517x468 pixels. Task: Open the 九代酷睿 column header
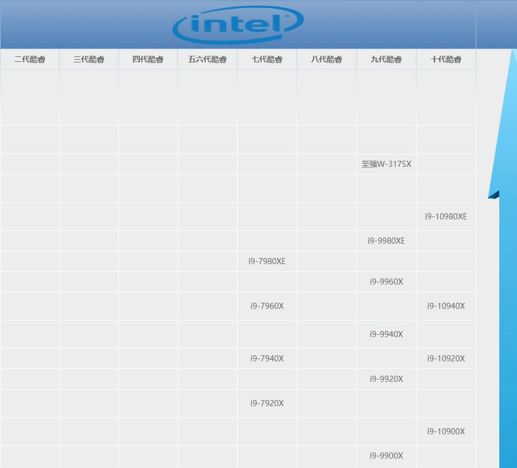tap(386, 59)
